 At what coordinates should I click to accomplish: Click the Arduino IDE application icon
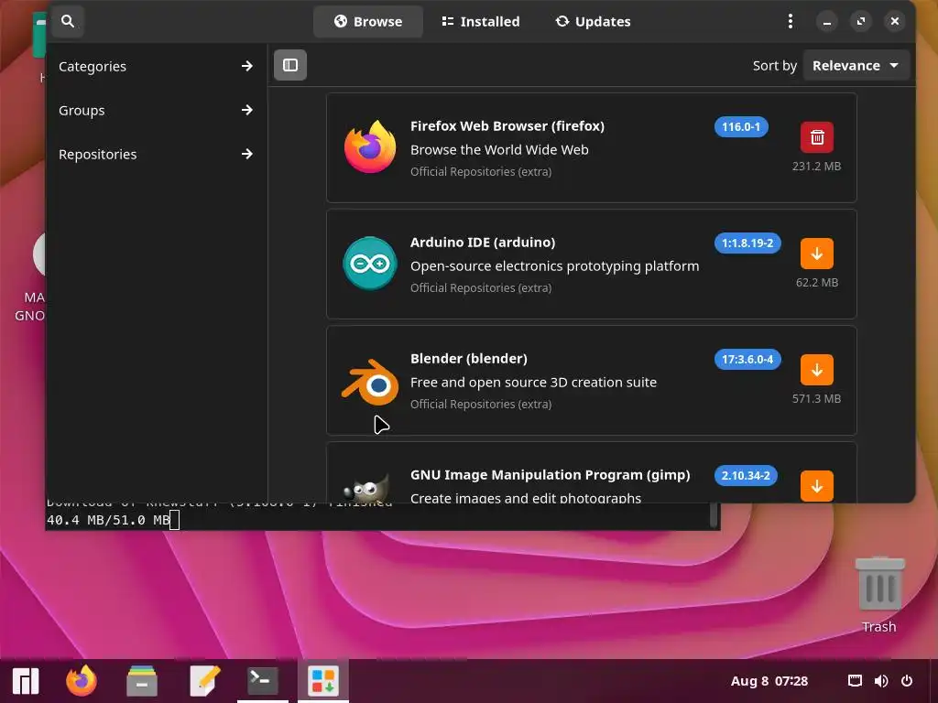click(370, 264)
